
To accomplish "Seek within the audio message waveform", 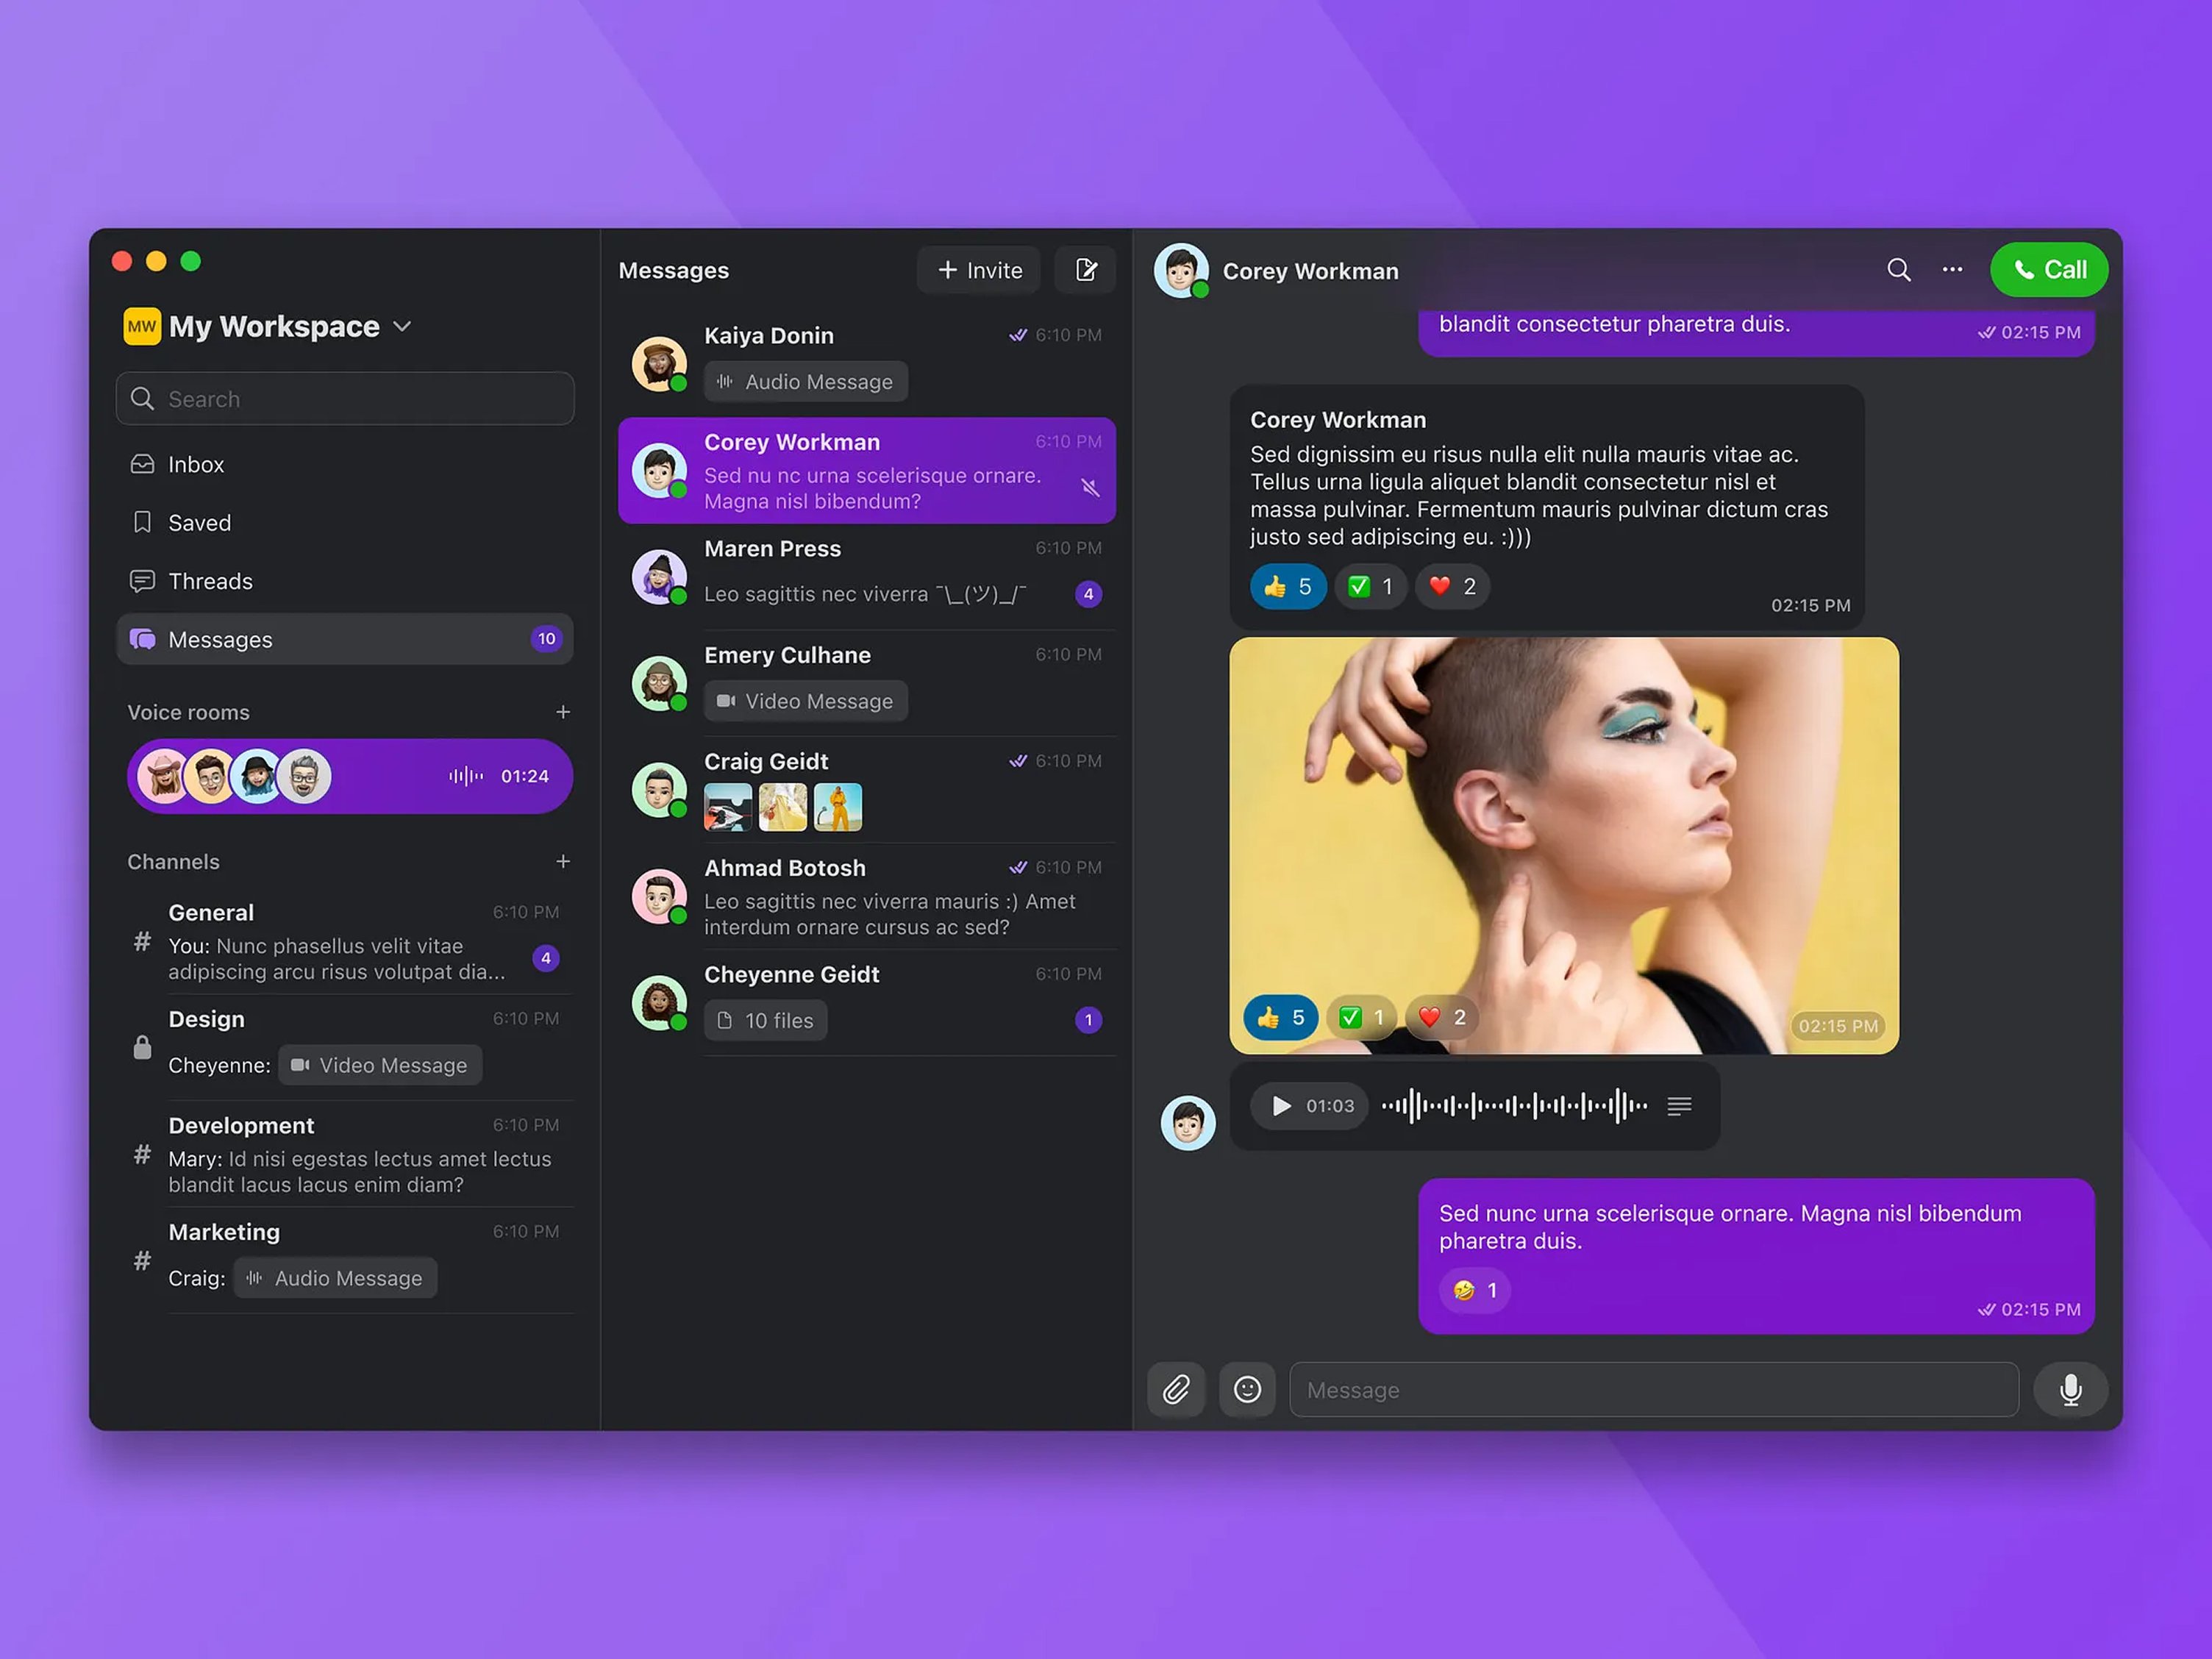I will pyautogui.click(x=1514, y=1106).
